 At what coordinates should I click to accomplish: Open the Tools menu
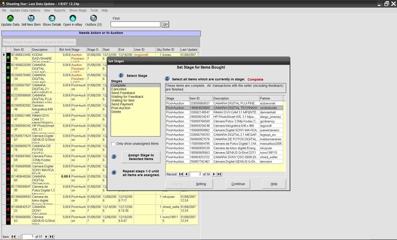94,11
